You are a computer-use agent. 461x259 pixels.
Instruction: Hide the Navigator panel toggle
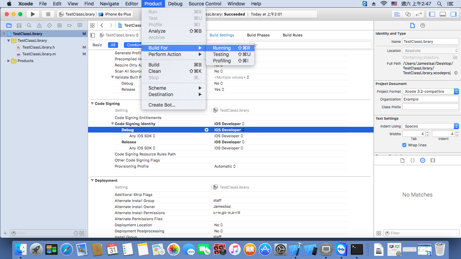tap(432, 14)
